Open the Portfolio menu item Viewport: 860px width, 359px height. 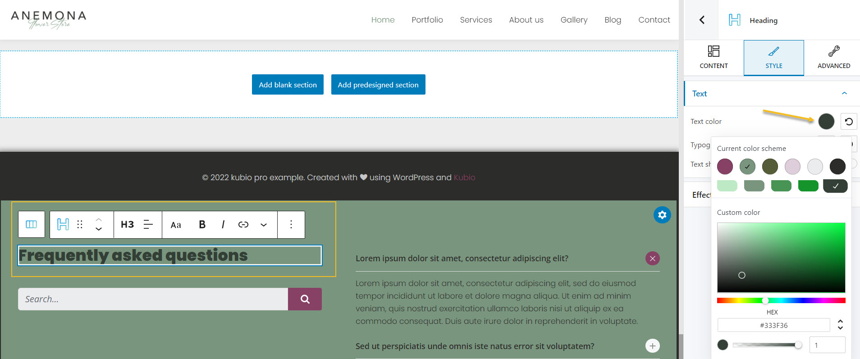click(x=427, y=20)
